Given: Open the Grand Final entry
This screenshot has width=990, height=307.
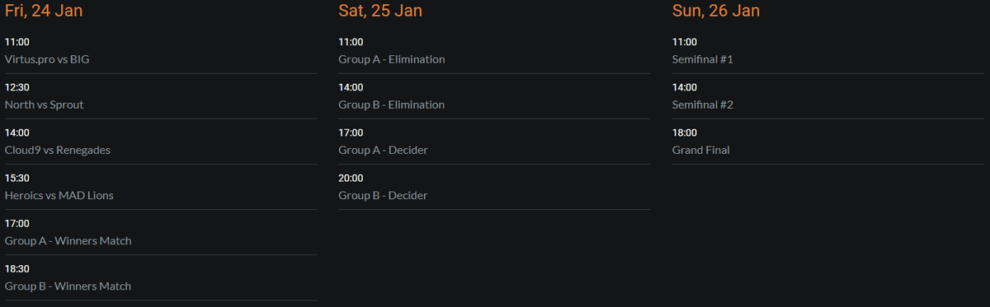Looking at the screenshot, I should [701, 150].
